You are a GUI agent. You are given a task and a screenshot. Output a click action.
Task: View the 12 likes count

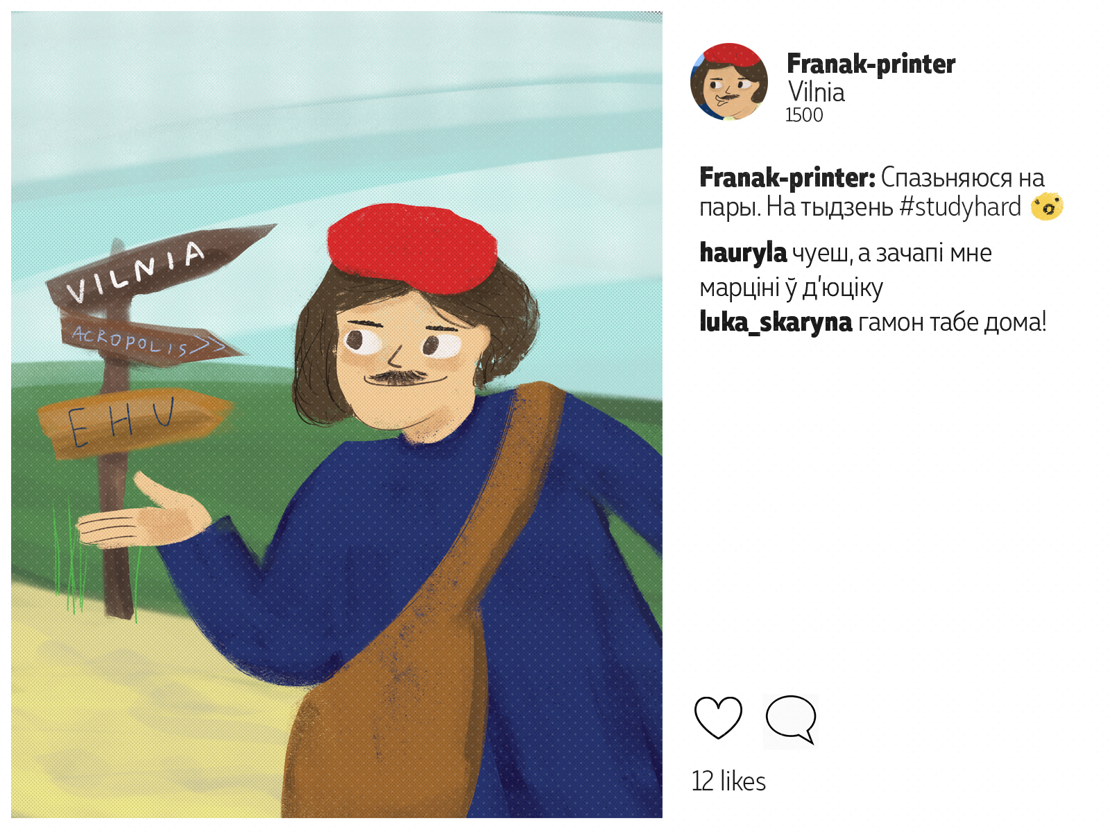tap(728, 781)
